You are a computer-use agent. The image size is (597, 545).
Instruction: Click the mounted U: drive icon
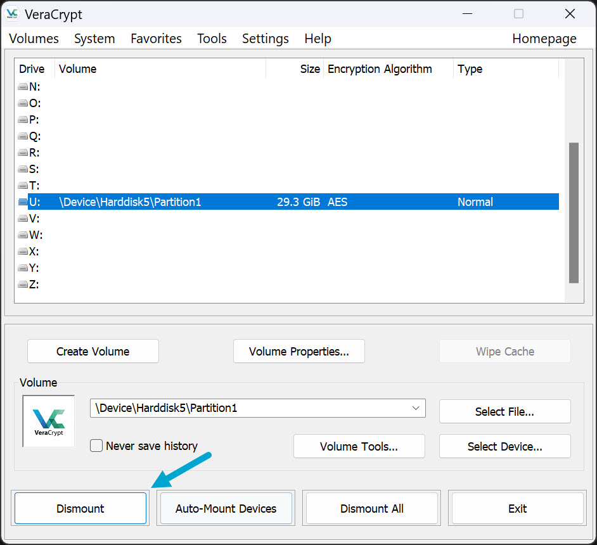23,202
